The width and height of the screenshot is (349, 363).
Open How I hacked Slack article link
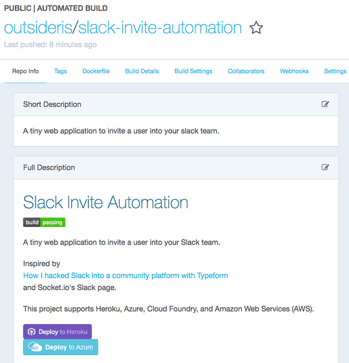(x=126, y=275)
